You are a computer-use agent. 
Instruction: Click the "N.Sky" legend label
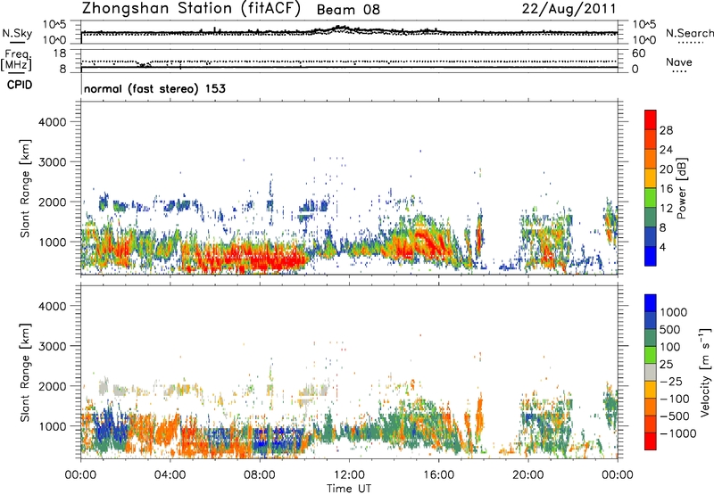click(x=17, y=33)
